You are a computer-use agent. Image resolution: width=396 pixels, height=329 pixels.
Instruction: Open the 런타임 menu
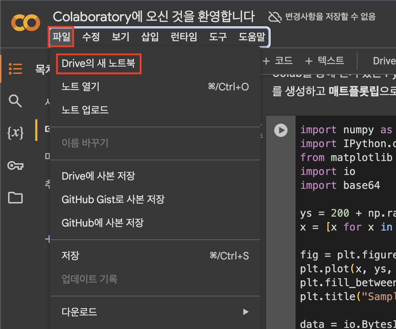184,37
